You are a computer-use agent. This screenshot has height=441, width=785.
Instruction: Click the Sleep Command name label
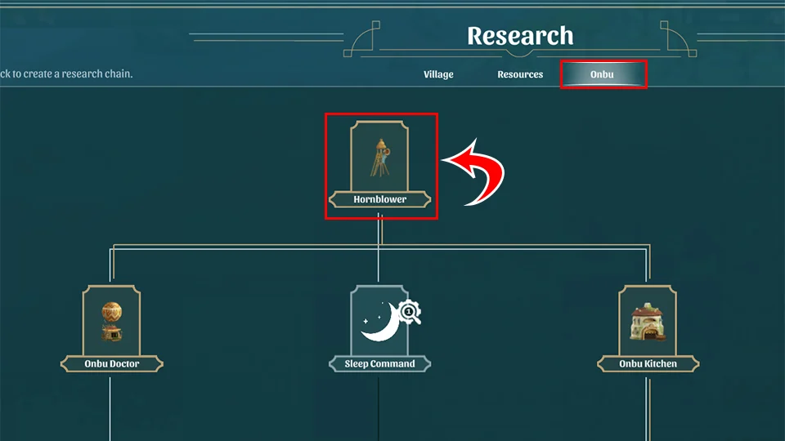pos(380,364)
